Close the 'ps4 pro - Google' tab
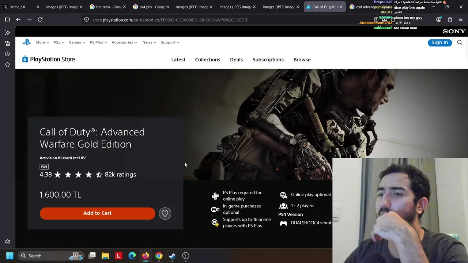This screenshot has width=468, height=263. click(167, 7)
